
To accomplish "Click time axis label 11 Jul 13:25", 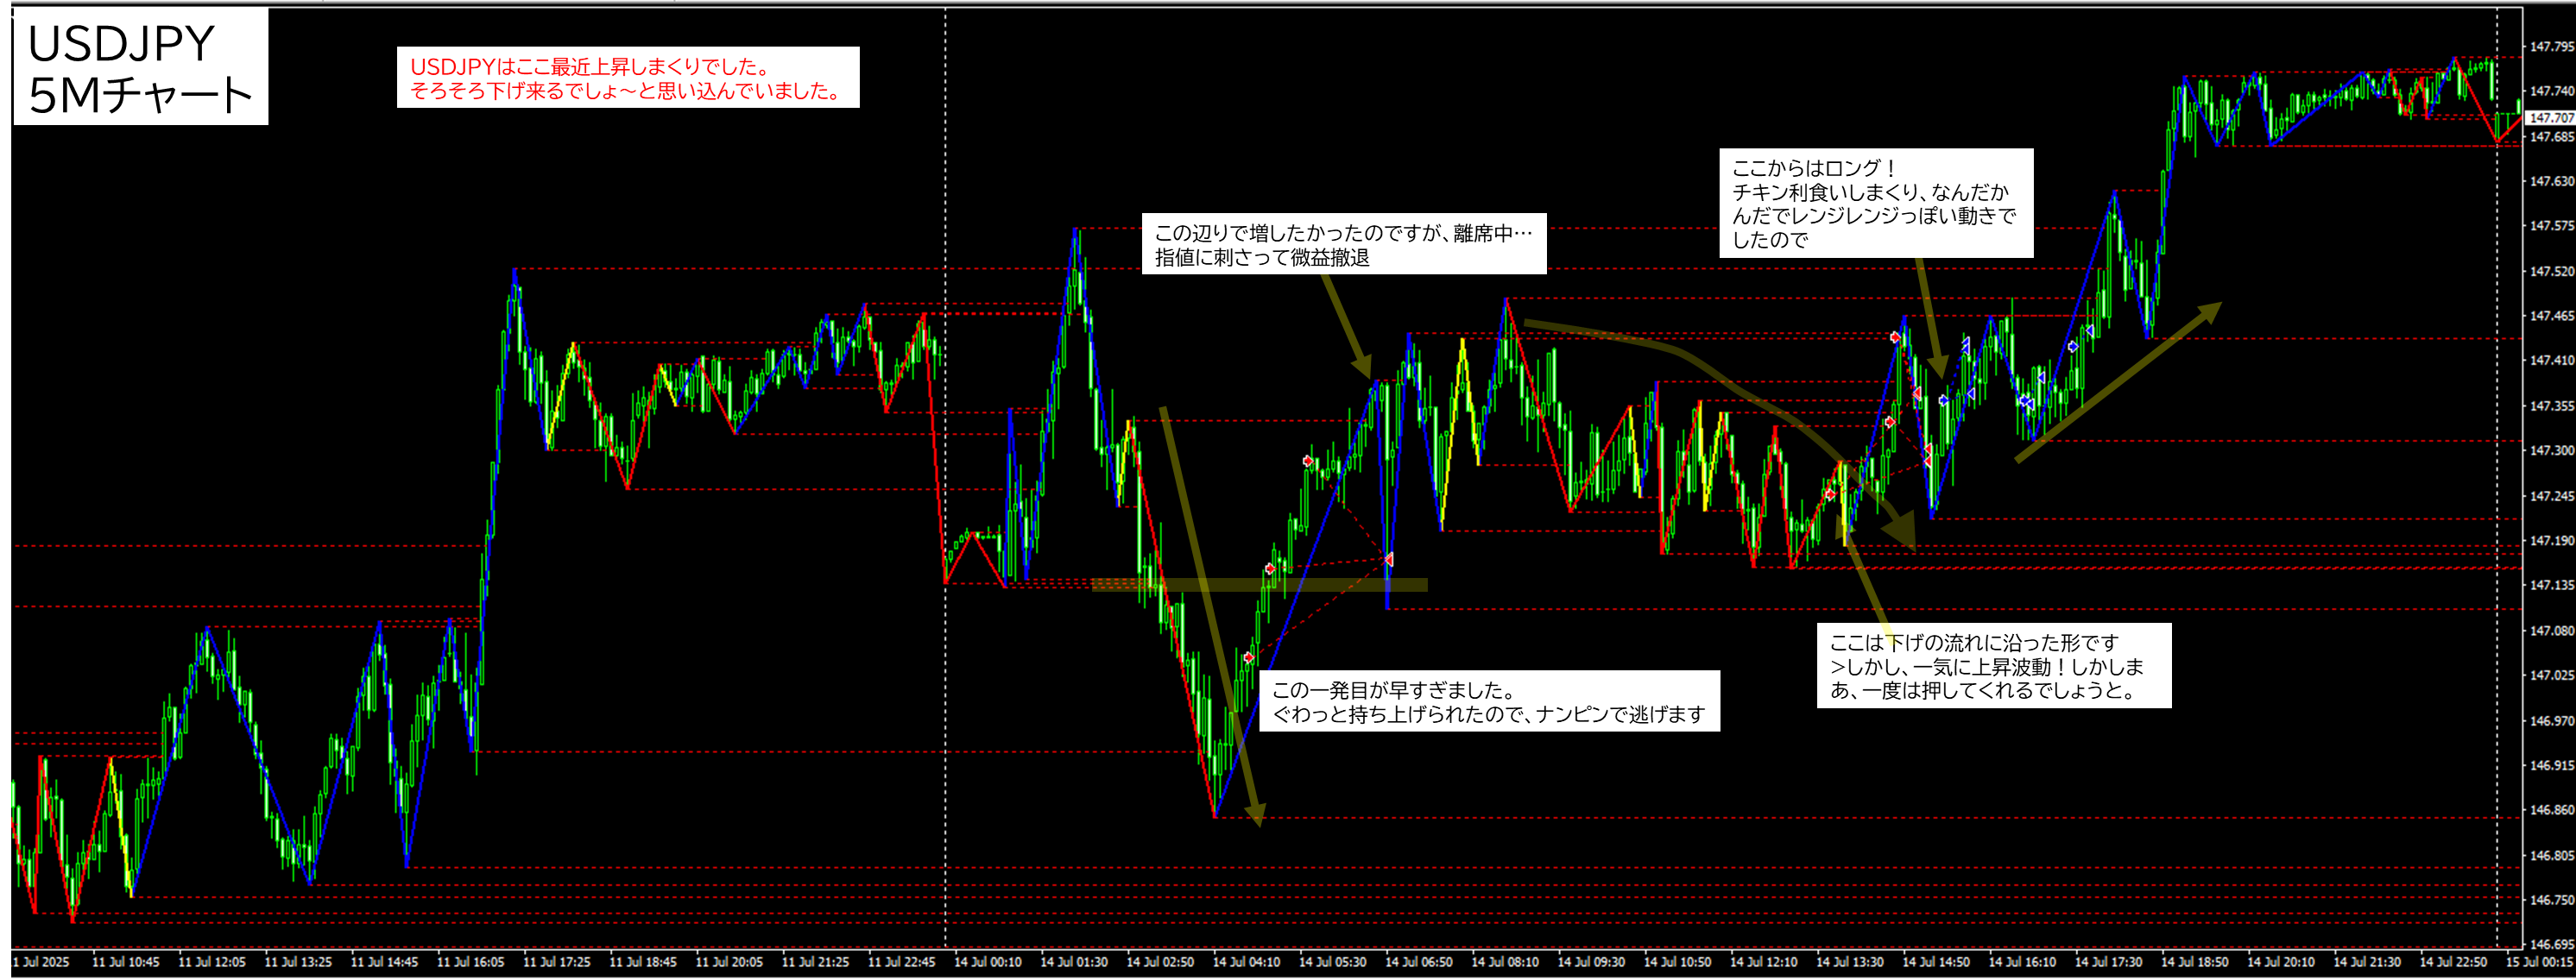I will click(298, 962).
